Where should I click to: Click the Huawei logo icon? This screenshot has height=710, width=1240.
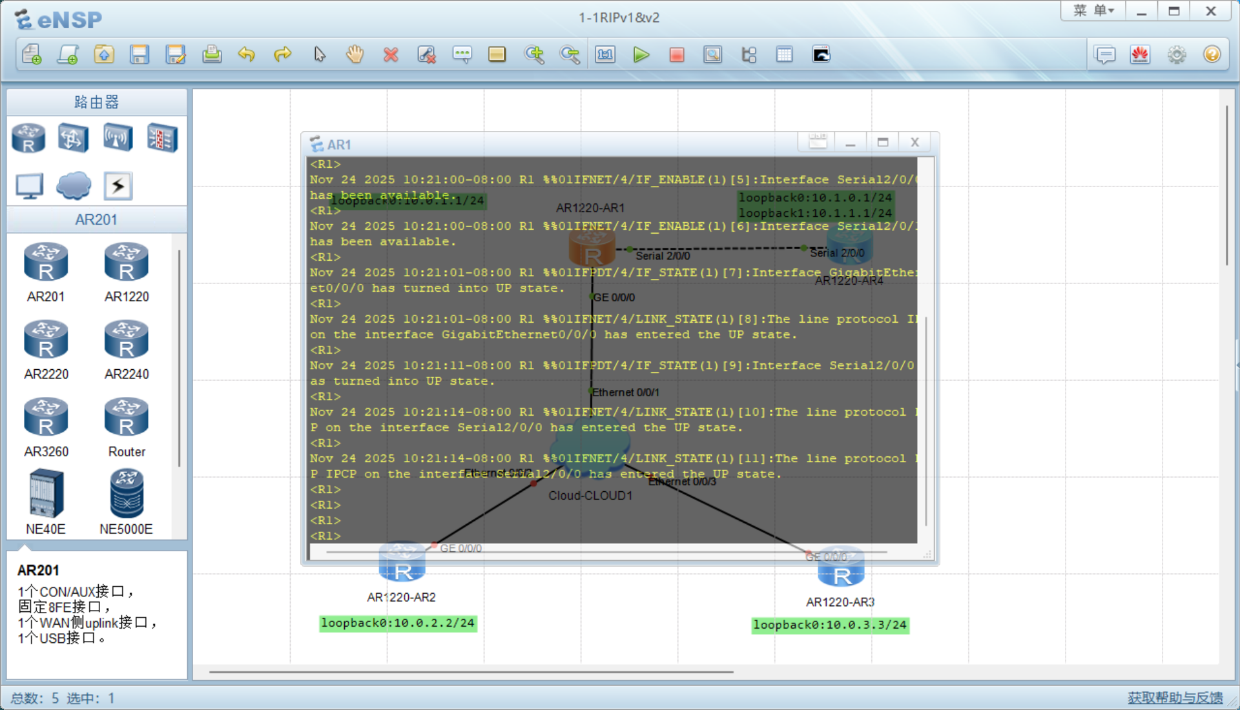(1141, 55)
